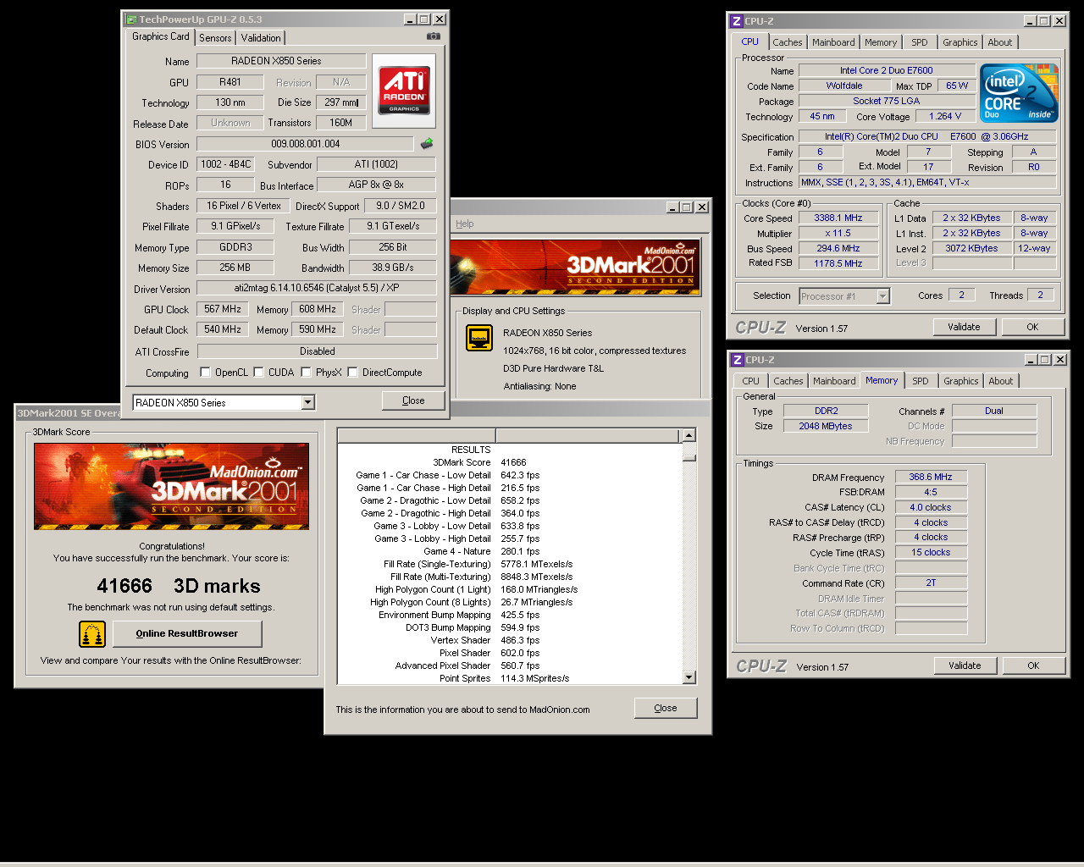Screen dimensions: 1084x867
Task: Open the SPD tab in bottom CPU-Z window
Action: click(x=921, y=381)
